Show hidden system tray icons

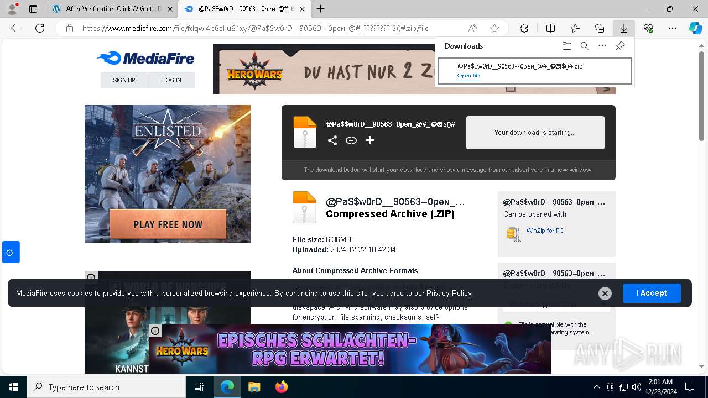(x=596, y=387)
